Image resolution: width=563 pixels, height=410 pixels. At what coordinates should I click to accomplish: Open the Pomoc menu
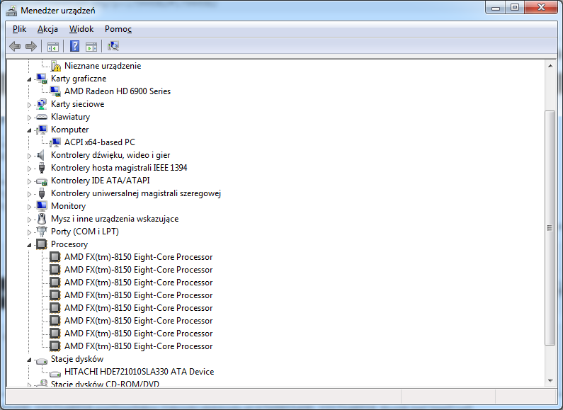tap(118, 29)
